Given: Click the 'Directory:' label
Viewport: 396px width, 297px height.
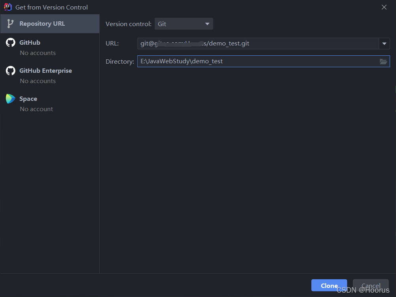Looking at the screenshot, I should (x=120, y=62).
